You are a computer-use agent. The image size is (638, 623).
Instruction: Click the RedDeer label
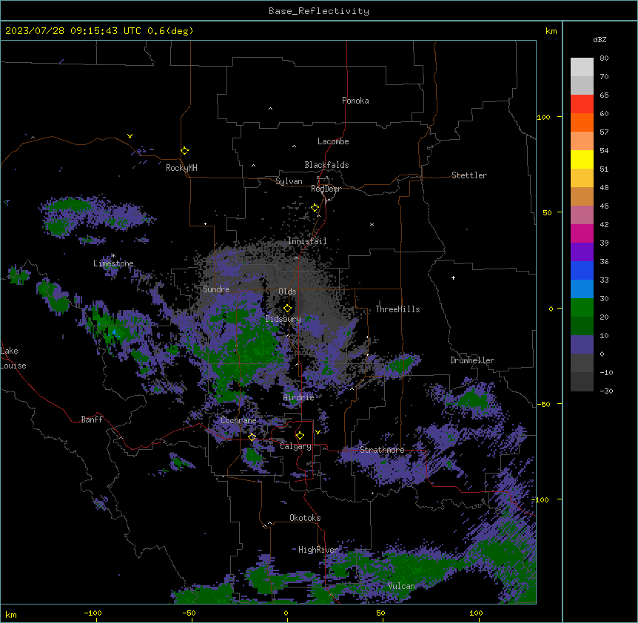[326, 189]
